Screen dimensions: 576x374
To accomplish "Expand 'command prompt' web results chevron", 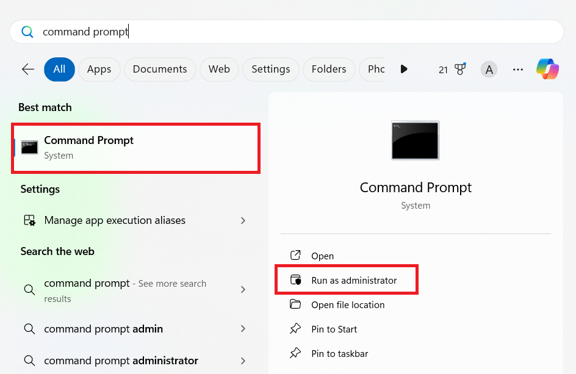I will (x=243, y=290).
